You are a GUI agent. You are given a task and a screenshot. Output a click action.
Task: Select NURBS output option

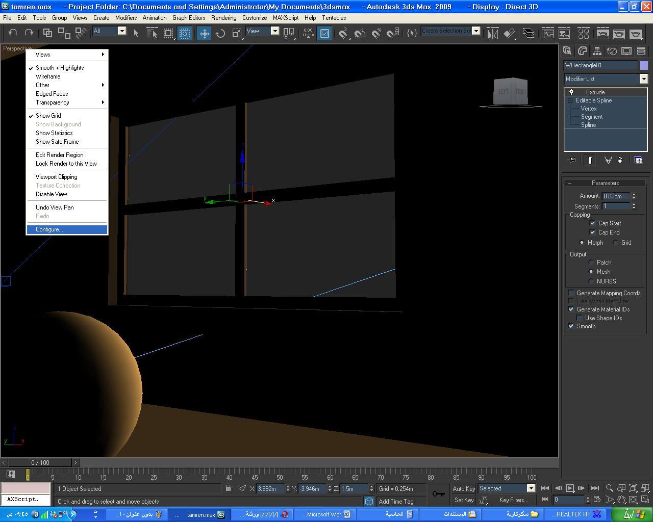pyautogui.click(x=591, y=281)
